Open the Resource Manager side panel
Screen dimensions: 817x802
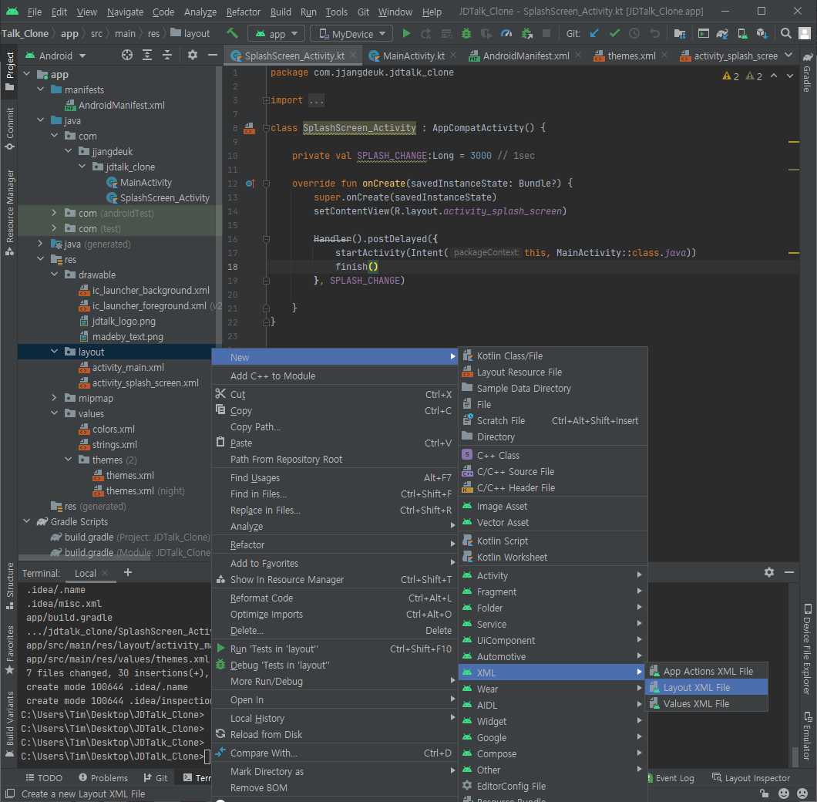click(10, 212)
